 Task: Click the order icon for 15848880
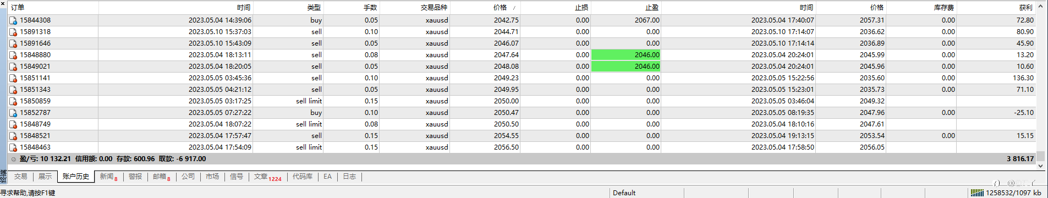[13, 55]
